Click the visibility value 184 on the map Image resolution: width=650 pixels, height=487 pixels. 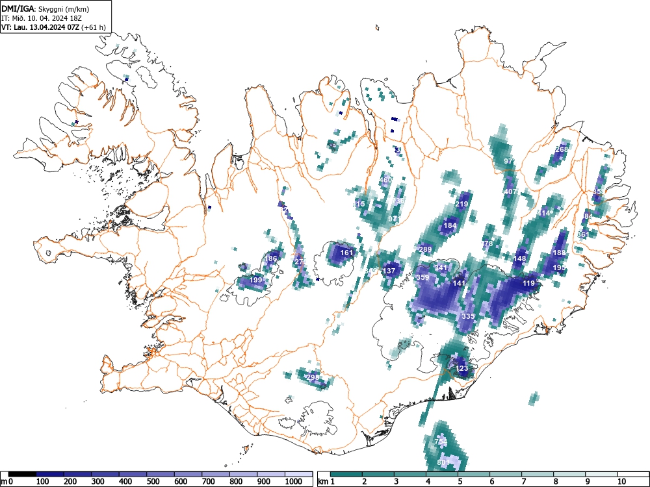[x=450, y=226]
